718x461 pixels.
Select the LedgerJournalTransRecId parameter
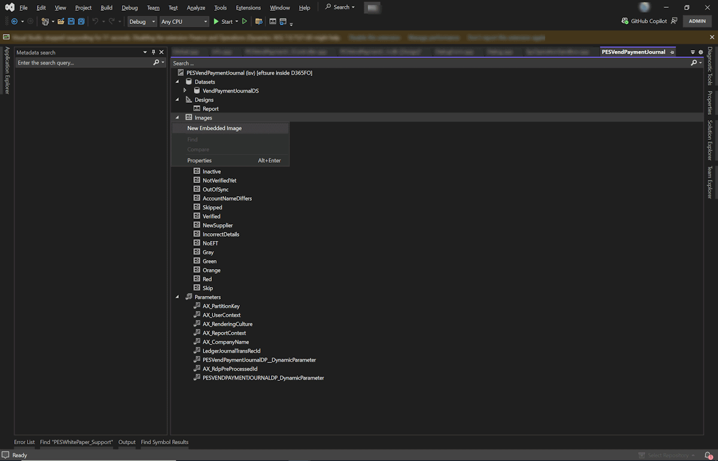tap(232, 351)
